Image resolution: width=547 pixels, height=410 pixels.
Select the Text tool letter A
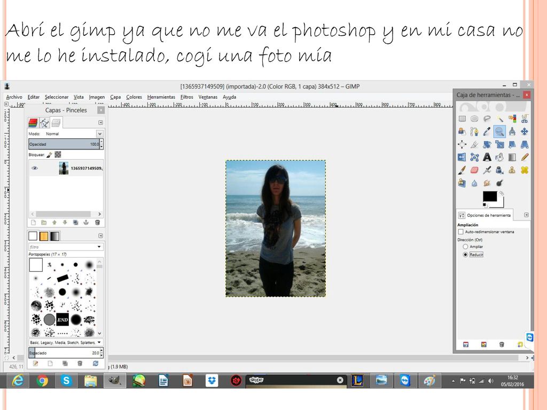[x=487, y=157]
